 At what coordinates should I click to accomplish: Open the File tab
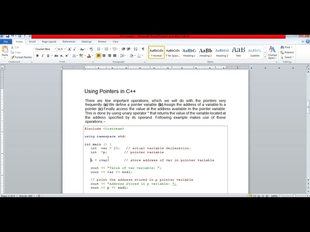pos(6,42)
